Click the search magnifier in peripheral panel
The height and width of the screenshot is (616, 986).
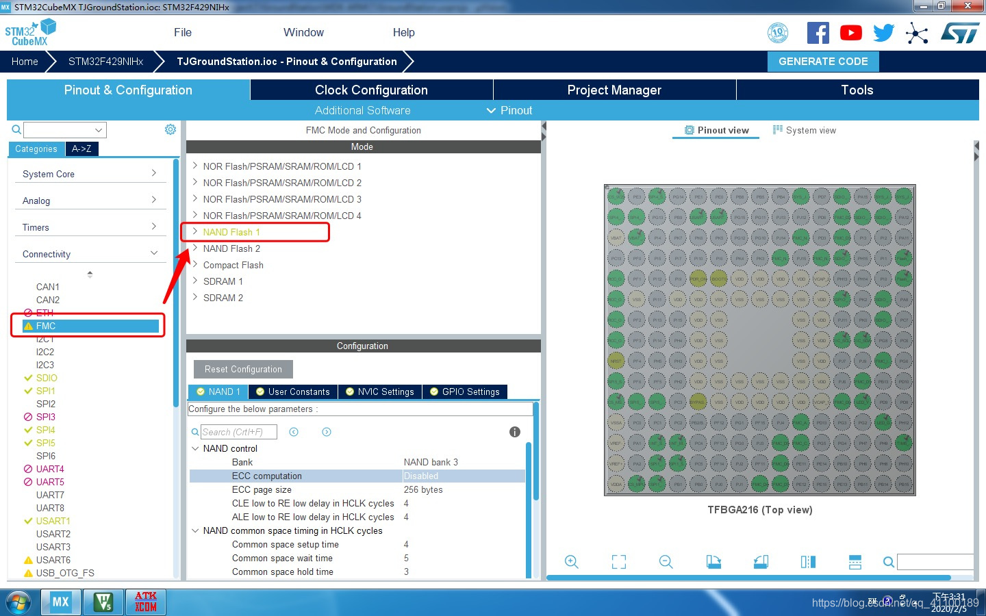point(16,129)
